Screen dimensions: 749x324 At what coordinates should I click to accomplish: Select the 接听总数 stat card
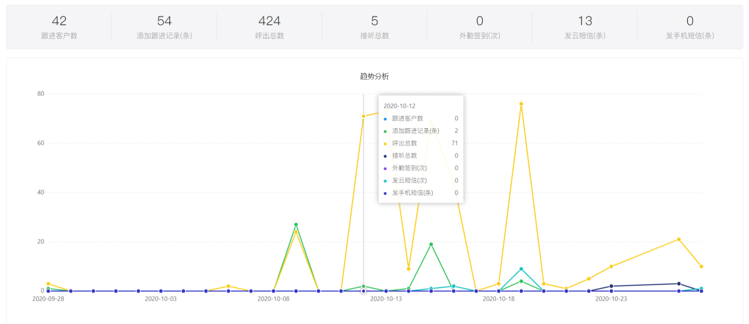(x=374, y=27)
